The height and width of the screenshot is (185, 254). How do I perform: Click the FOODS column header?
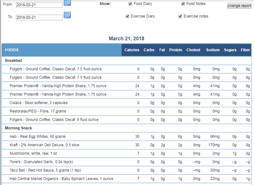pos(12,50)
